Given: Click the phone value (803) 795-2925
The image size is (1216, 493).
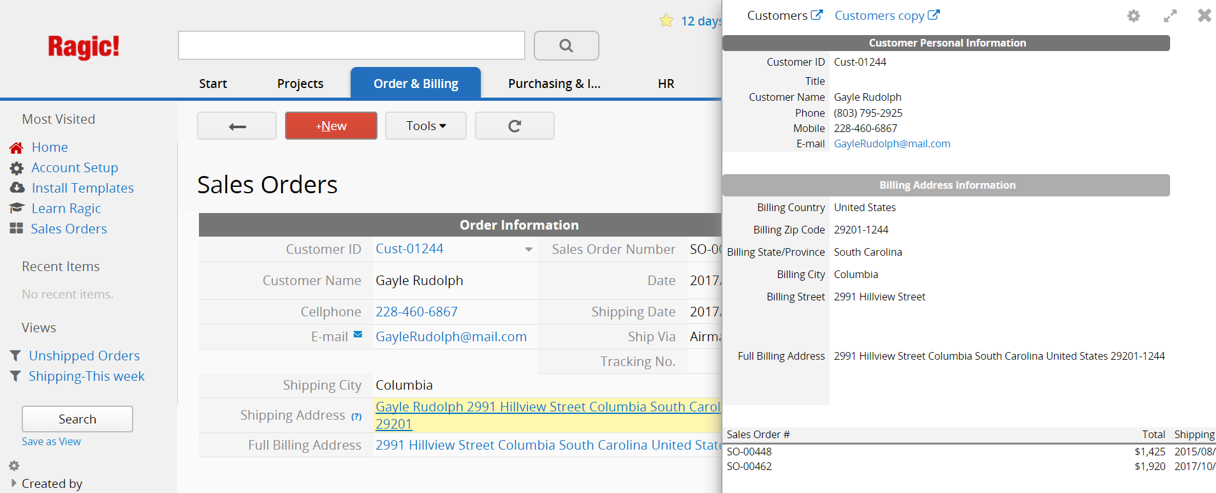Looking at the screenshot, I should tap(868, 113).
